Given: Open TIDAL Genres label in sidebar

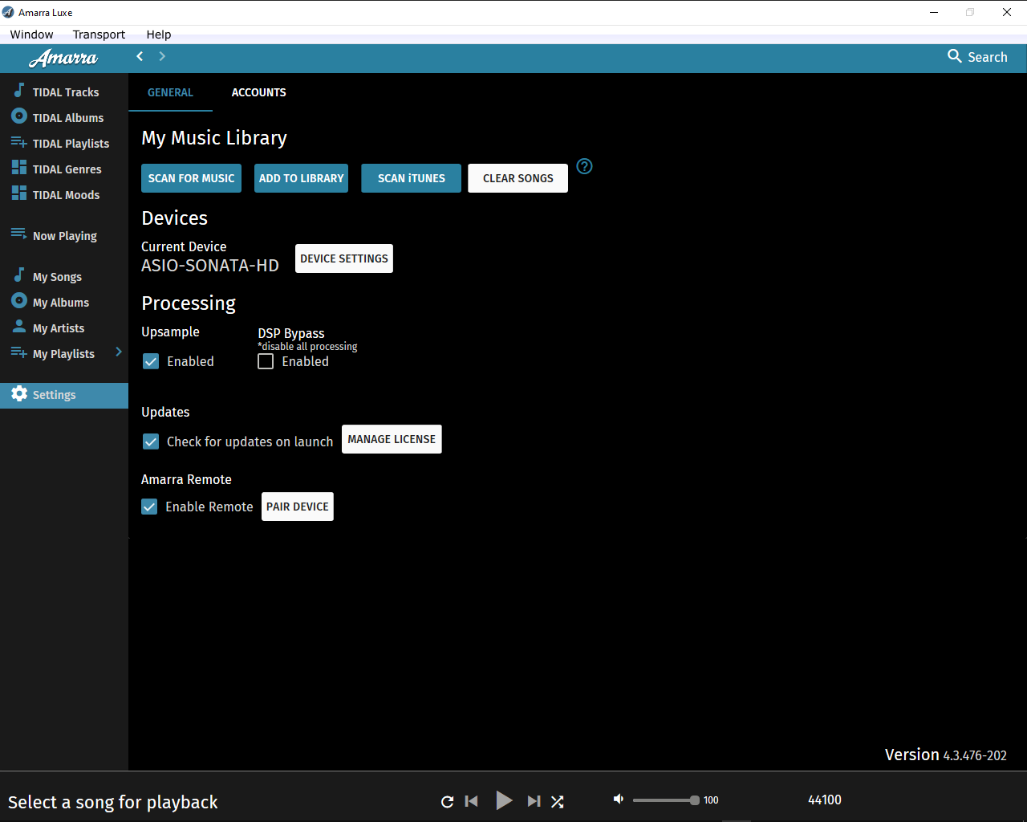Looking at the screenshot, I should pyautogui.click(x=67, y=169).
